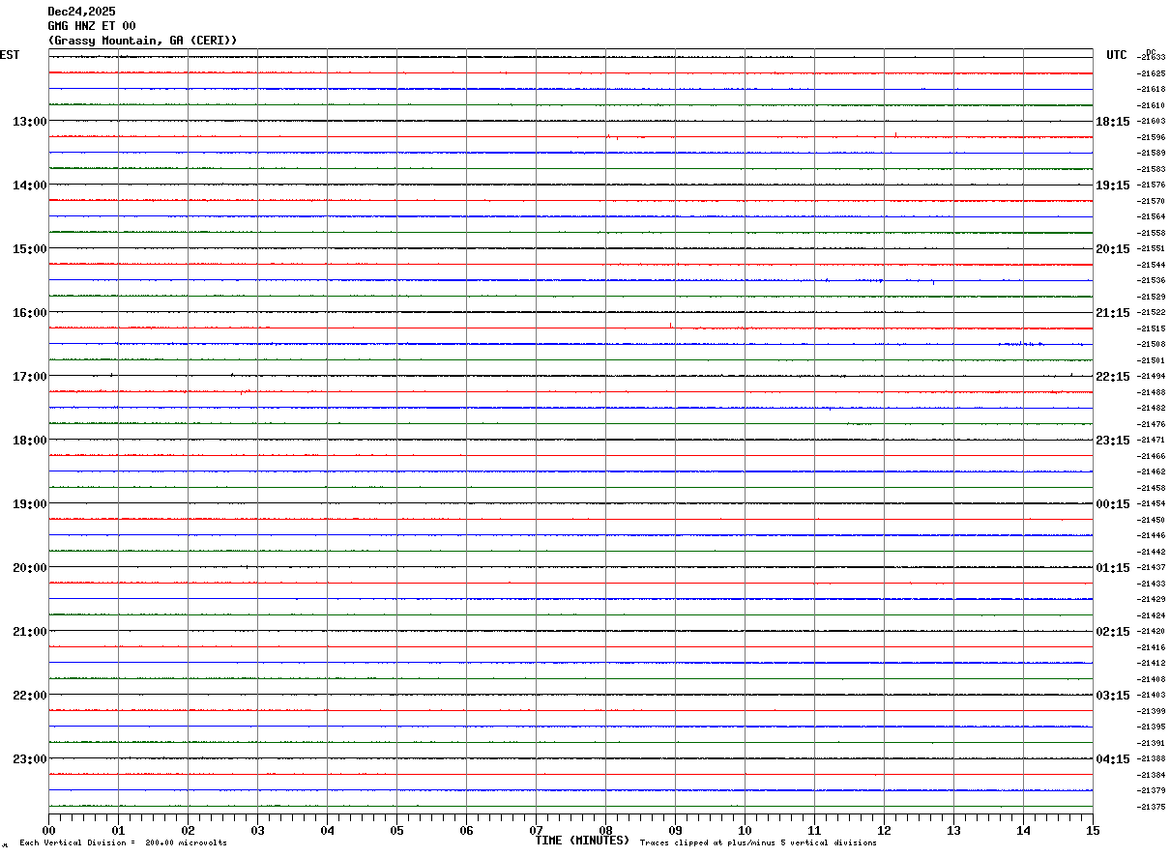Click the '10' minute axis label

[x=745, y=830]
